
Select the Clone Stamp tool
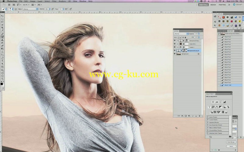tap(2, 40)
